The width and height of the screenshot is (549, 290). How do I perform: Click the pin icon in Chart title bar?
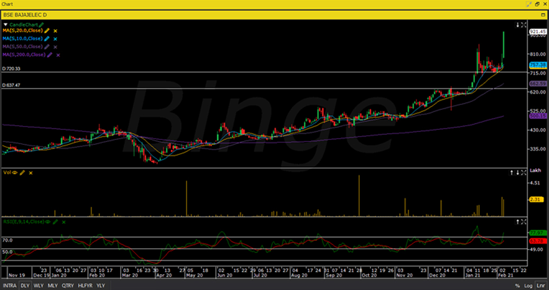(x=529, y=4)
